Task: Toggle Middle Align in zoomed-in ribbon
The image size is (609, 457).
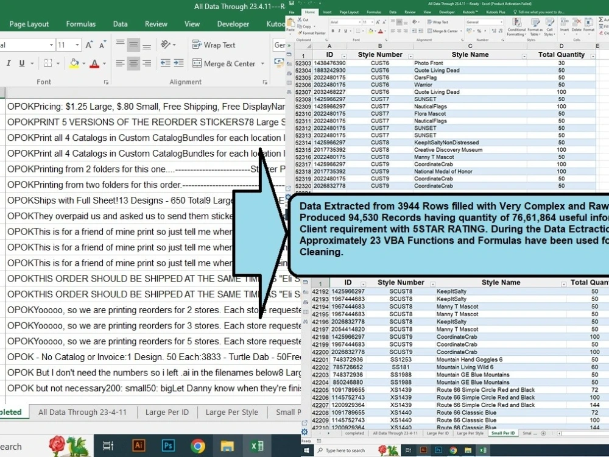Action: pos(133,44)
